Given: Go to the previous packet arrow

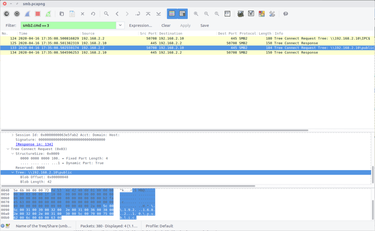Looking at the screenshot, I should 117,14.
